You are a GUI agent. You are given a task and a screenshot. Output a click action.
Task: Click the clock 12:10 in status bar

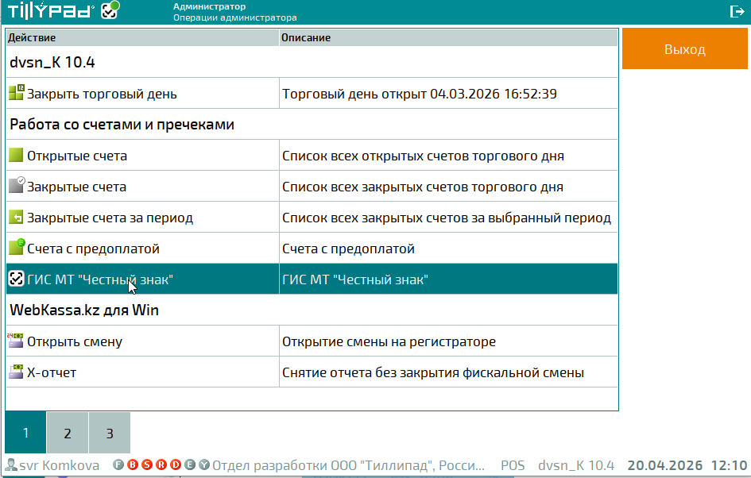coord(729,465)
